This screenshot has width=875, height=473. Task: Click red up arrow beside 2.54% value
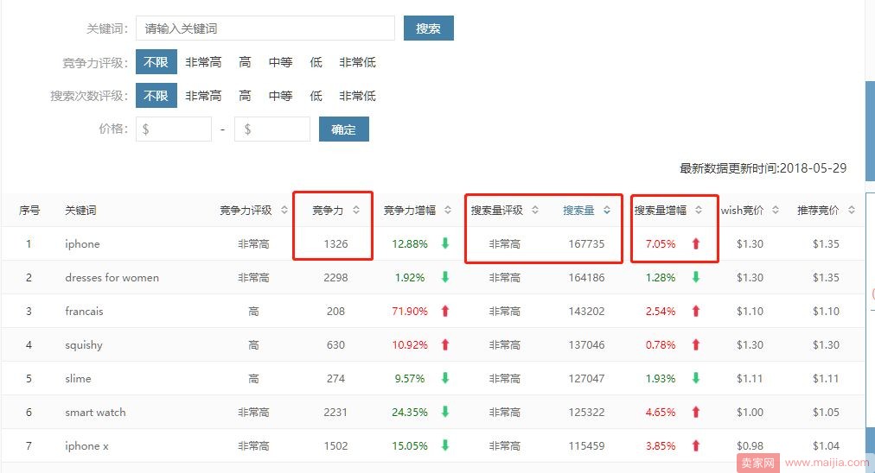click(x=696, y=311)
